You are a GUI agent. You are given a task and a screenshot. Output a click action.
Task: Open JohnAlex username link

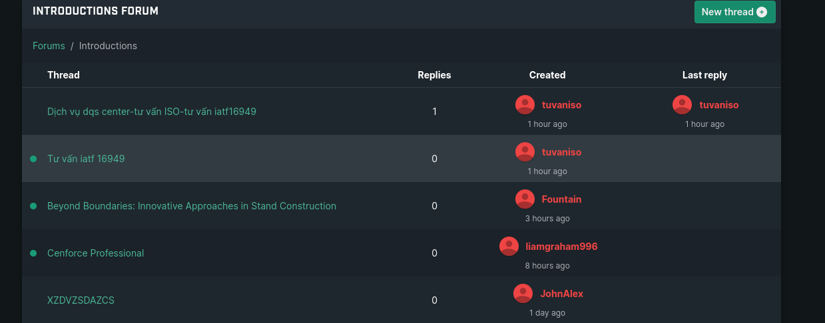click(561, 293)
